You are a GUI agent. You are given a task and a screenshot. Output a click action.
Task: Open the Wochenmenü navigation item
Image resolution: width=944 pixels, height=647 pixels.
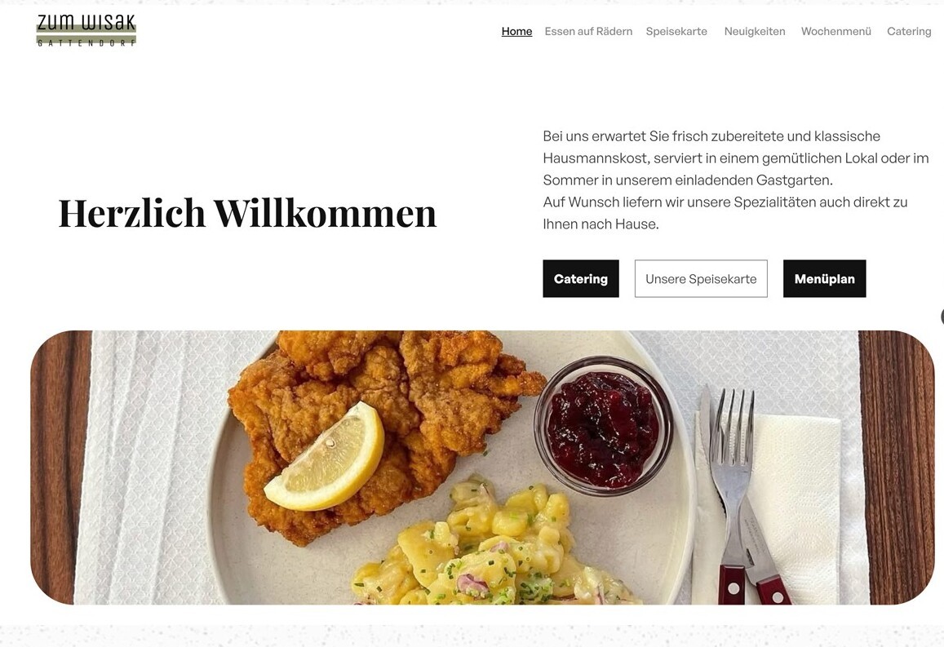coord(835,31)
